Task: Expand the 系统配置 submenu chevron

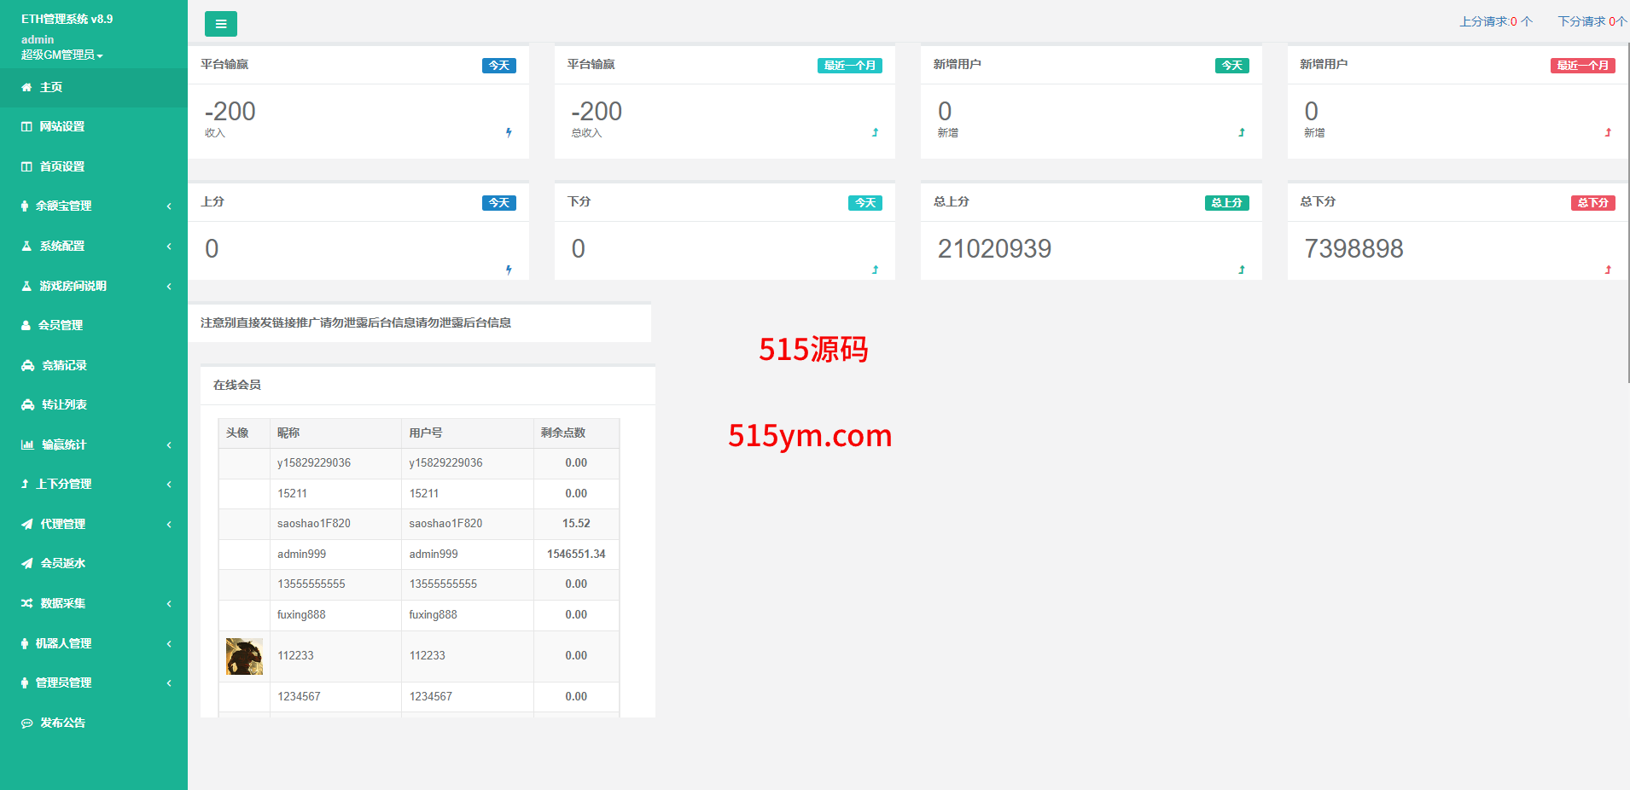Action: click(169, 246)
